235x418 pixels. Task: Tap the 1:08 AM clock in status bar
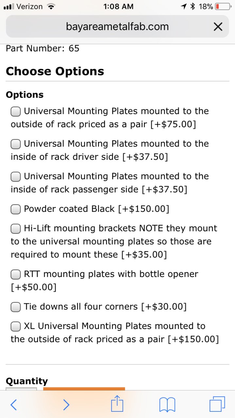[x=118, y=6]
